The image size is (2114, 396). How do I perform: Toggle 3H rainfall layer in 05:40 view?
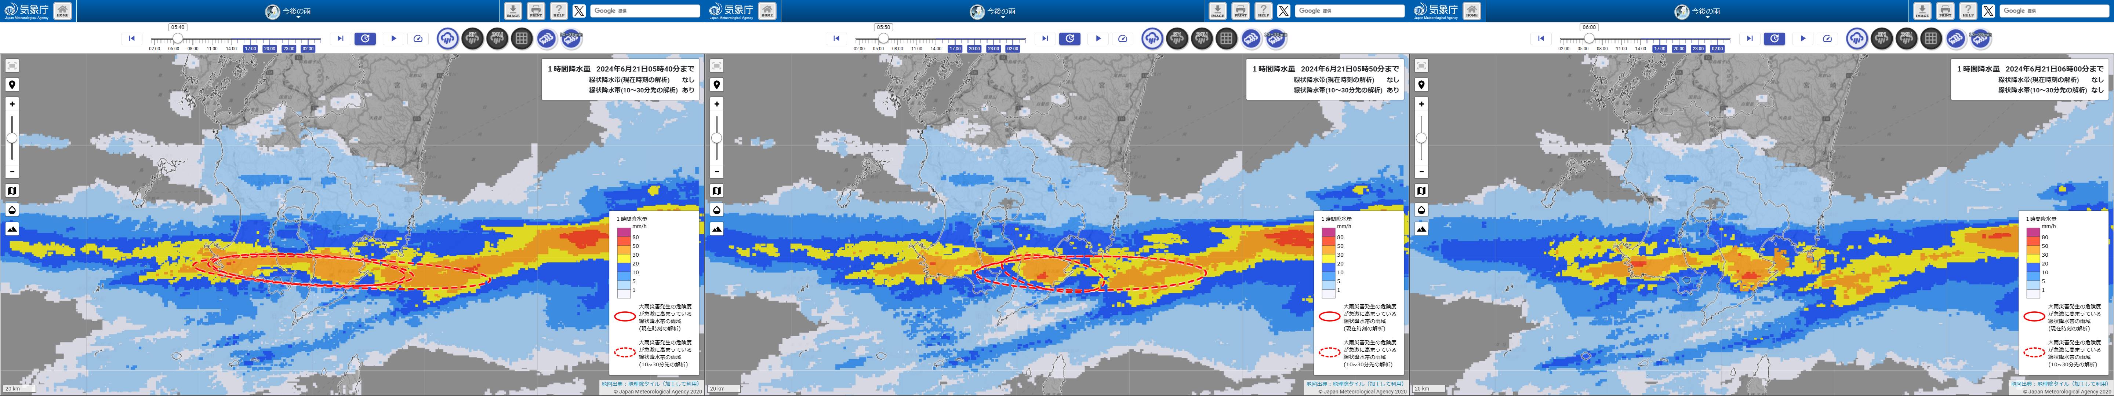tap(472, 38)
